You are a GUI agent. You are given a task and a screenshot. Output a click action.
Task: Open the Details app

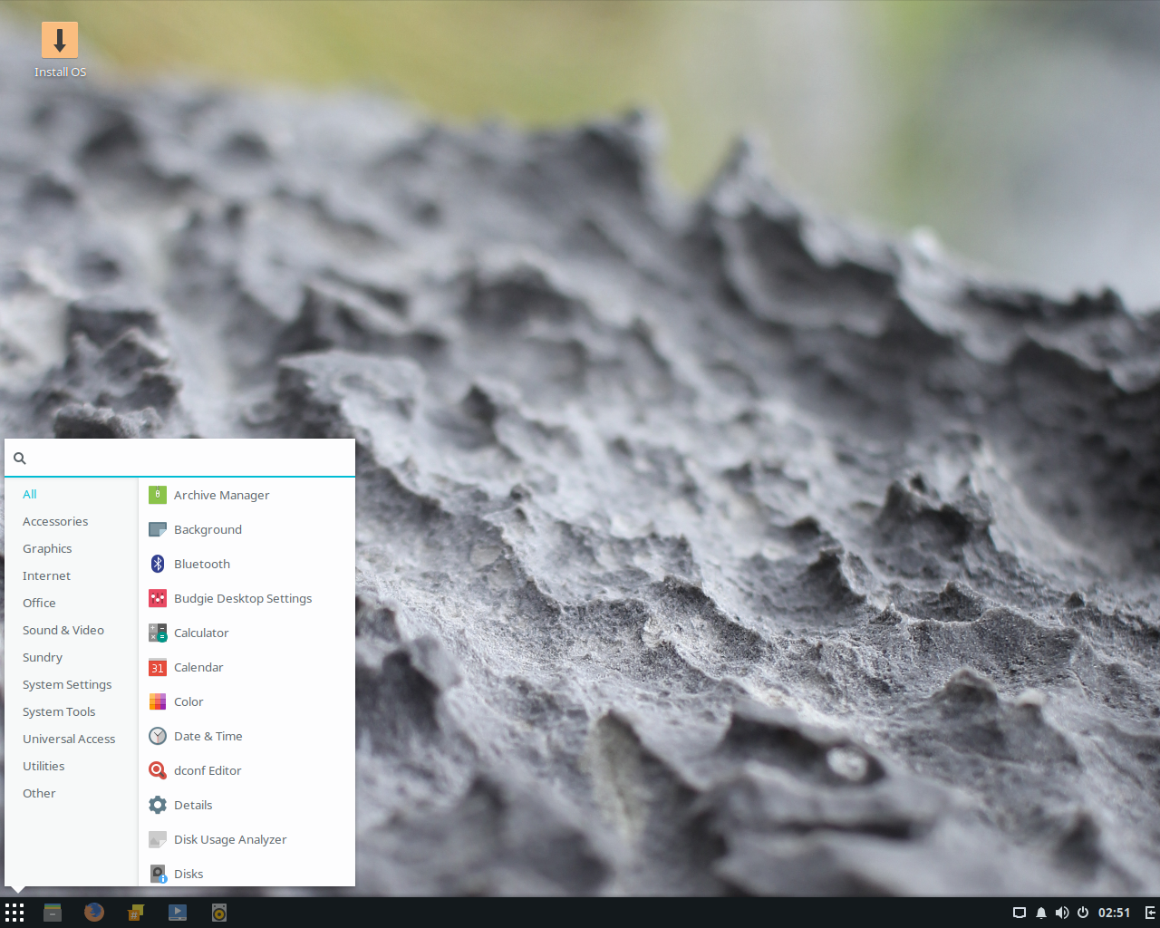[x=246, y=805]
